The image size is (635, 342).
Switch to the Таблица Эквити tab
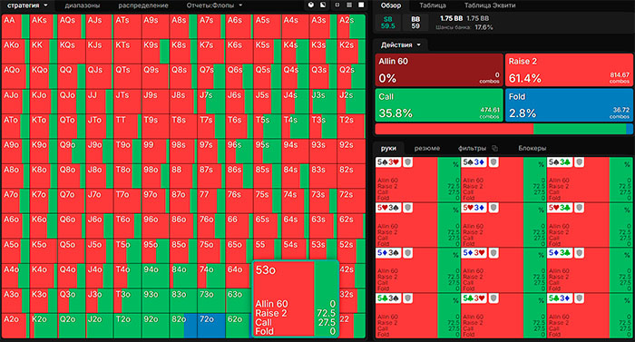490,5
